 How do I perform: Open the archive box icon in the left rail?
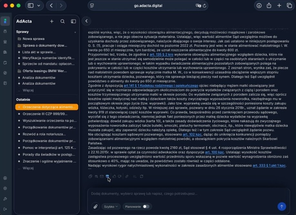[5, 31]
